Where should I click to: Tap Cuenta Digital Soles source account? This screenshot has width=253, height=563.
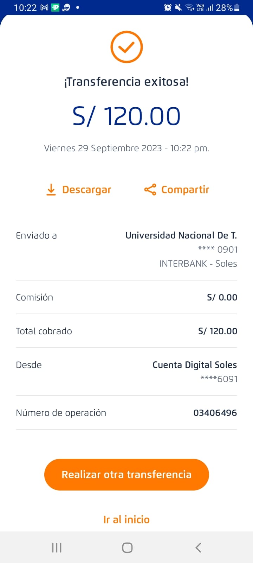(195, 365)
